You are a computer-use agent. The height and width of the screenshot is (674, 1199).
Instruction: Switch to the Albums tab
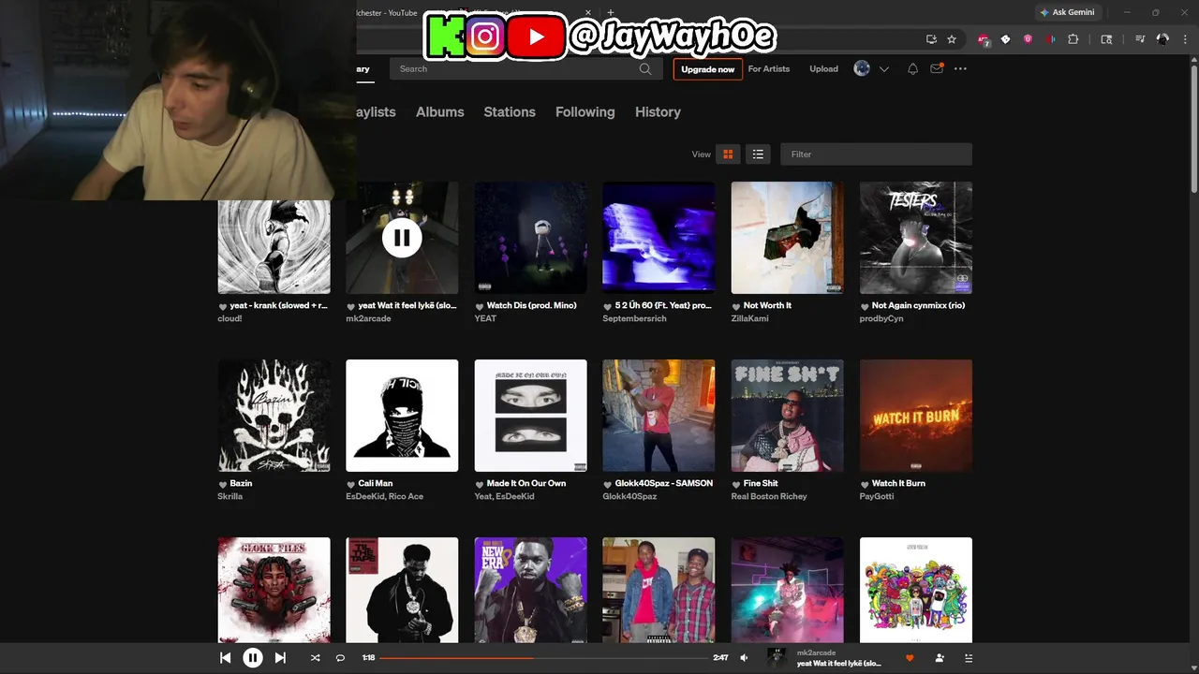point(440,111)
